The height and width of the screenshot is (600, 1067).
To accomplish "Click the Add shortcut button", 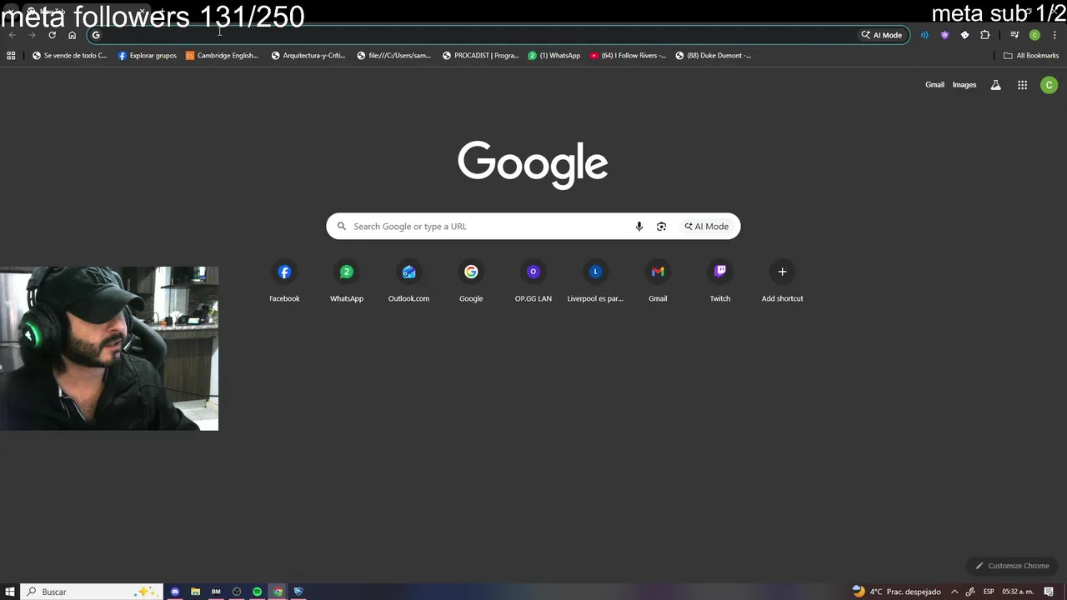I will (x=782, y=282).
